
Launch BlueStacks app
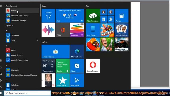22,70
